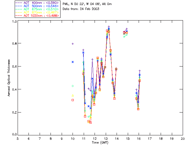Click the isolated blue asterisk marker at time 10
This screenshot has height=150, width=188.
click(x=73, y=62)
